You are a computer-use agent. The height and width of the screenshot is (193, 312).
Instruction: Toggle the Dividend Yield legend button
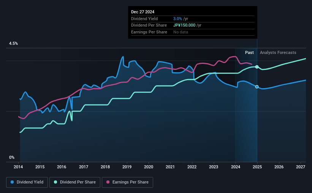pyautogui.click(x=27, y=182)
